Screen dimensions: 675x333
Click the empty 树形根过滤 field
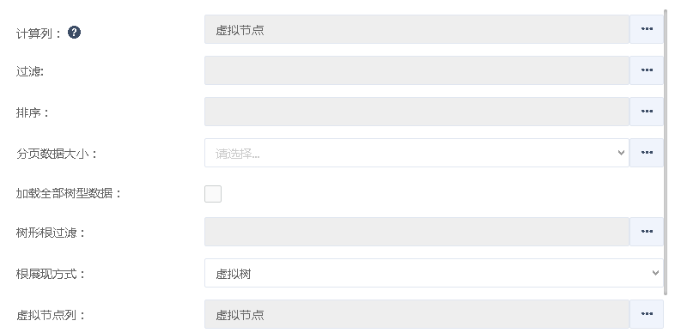417,232
